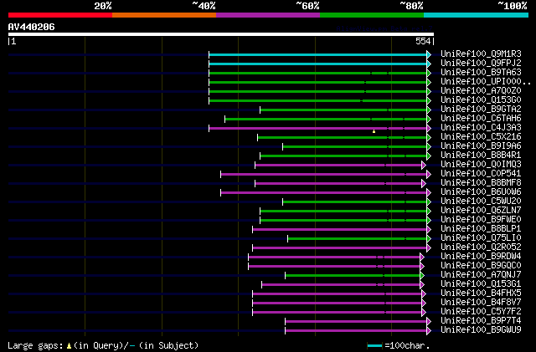
Task: Select the UniRef100_C4J3A3 label
Action: click(x=481, y=128)
